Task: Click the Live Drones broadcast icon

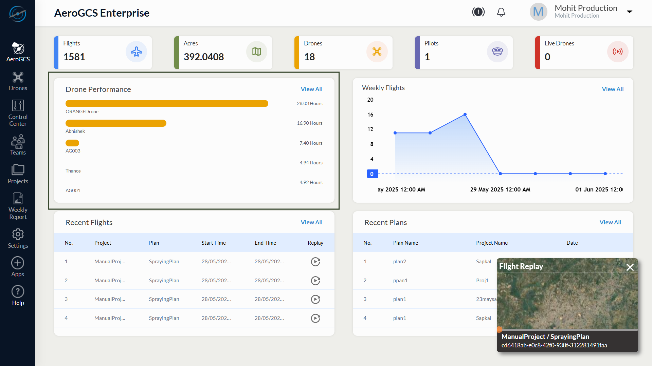Action: pos(617,52)
